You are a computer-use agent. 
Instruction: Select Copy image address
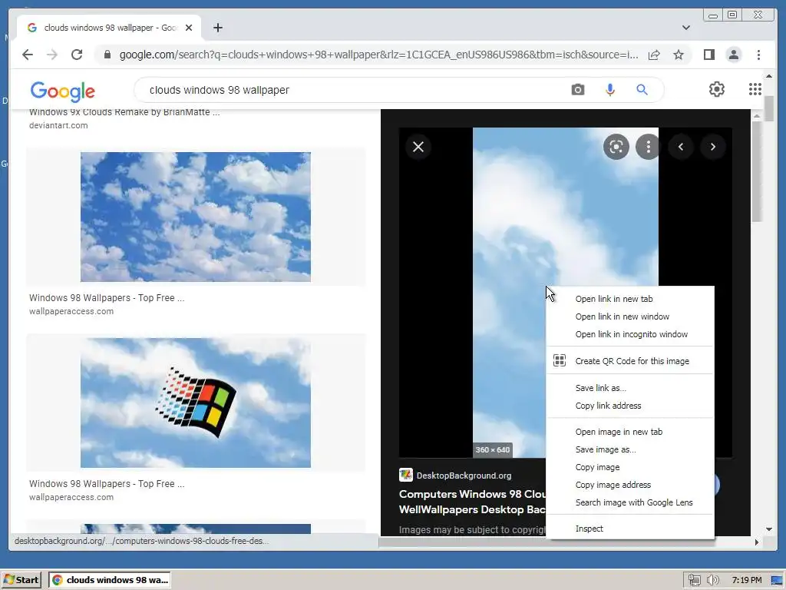629,485
